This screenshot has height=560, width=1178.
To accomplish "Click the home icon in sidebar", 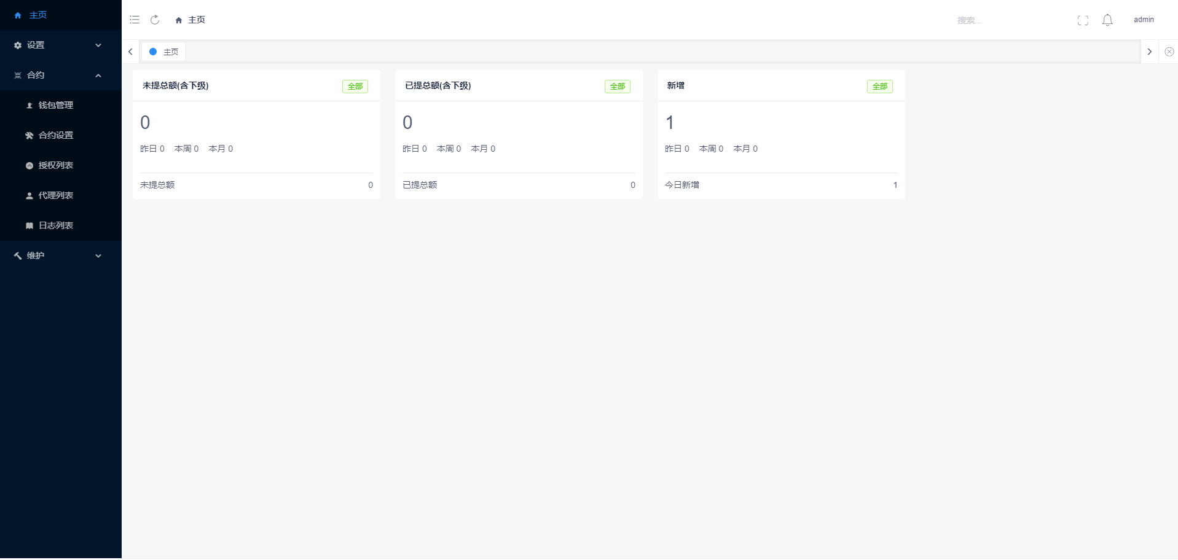I will pyautogui.click(x=18, y=15).
